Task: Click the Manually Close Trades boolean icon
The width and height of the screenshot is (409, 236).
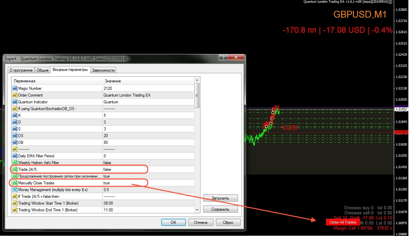Action: click(15, 183)
